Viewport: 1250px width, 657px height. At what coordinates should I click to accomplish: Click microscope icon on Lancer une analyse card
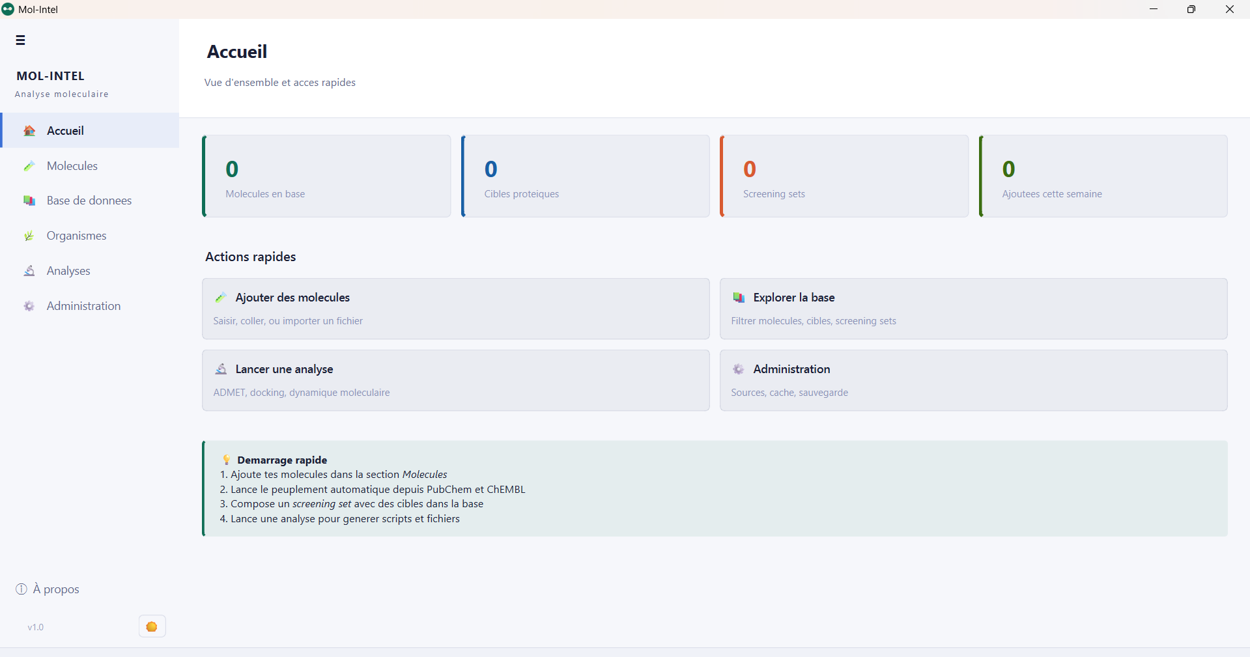pos(221,369)
